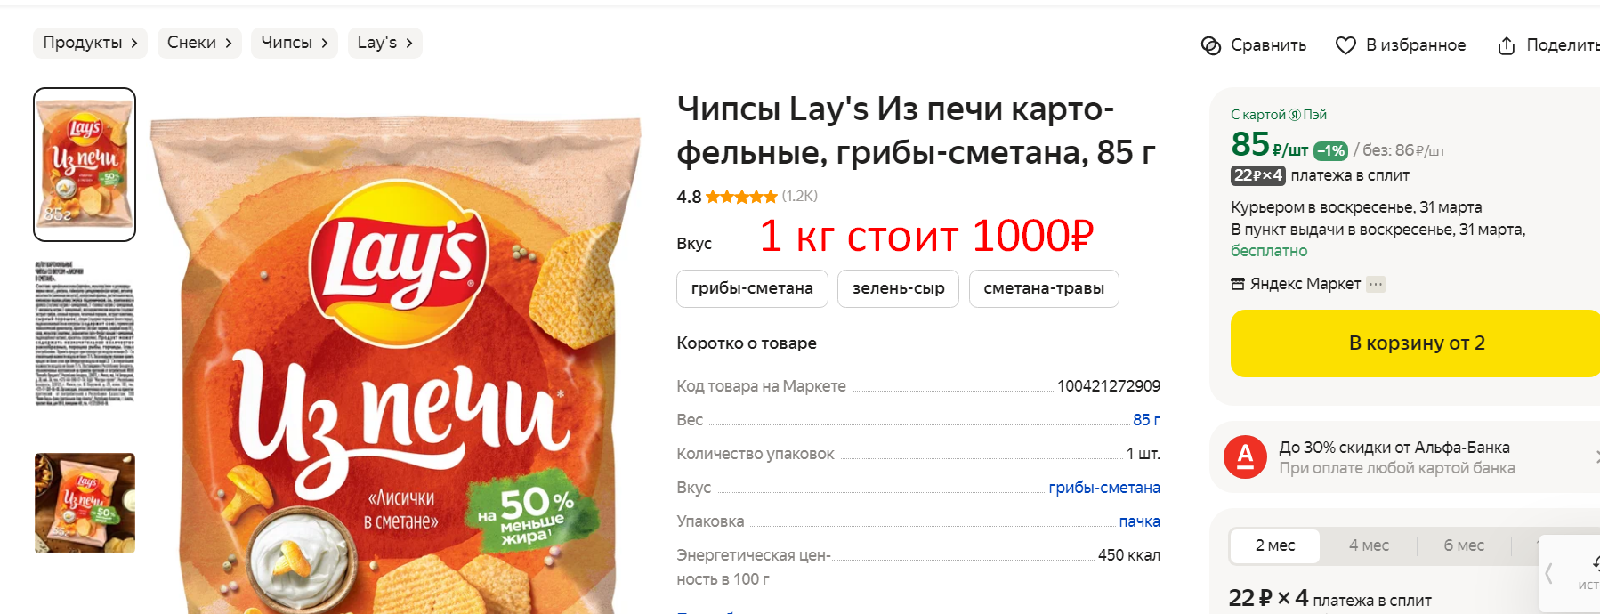Click the Пэй card logo icon
This screenshot has height=614, width=1600.
point(1295,115)
